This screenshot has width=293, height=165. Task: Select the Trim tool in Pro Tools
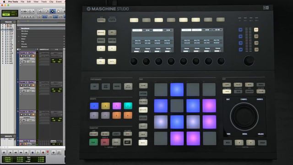click(46, 11)
